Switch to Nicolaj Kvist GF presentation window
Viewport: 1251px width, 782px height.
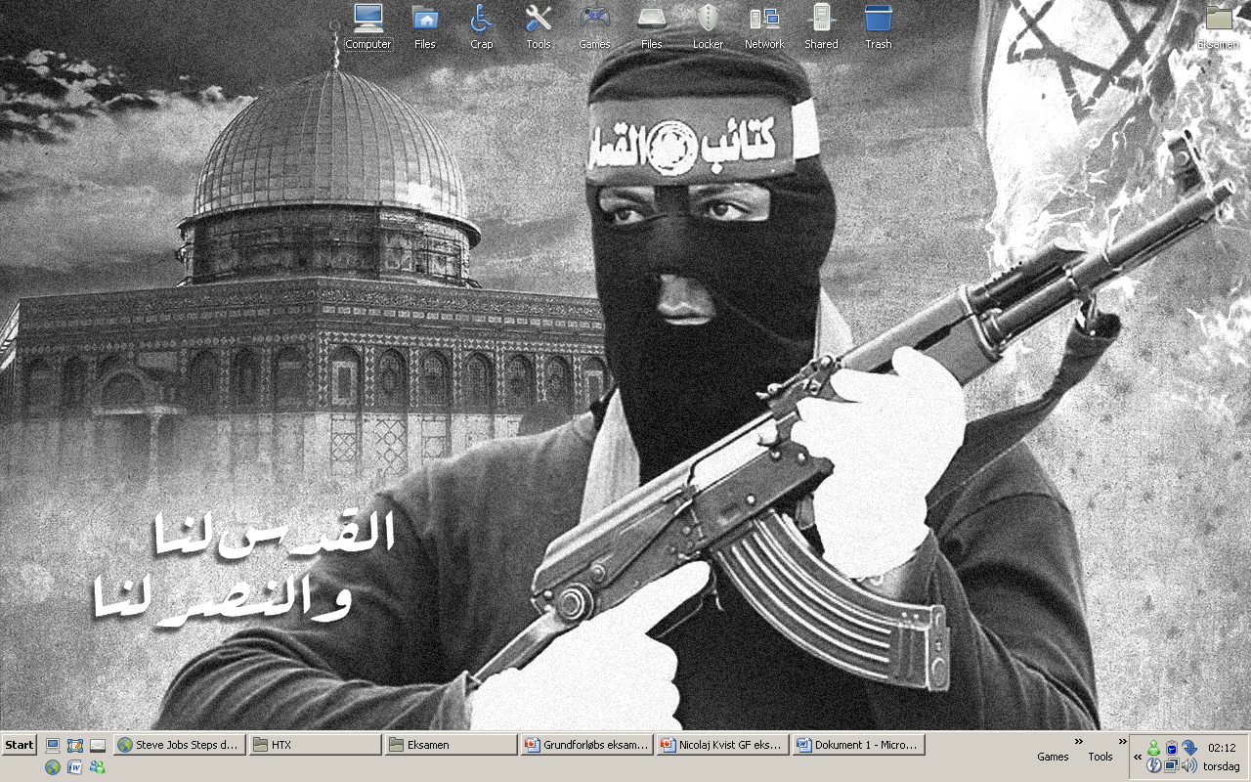pyautogui.click(x=723, y=745)
